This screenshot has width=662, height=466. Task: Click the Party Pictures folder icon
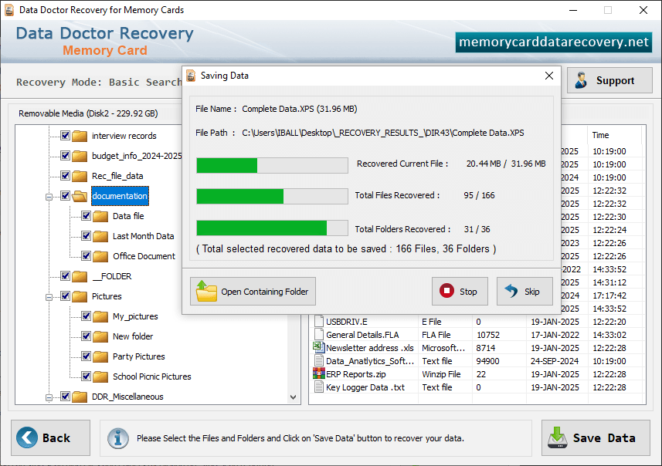100,356
